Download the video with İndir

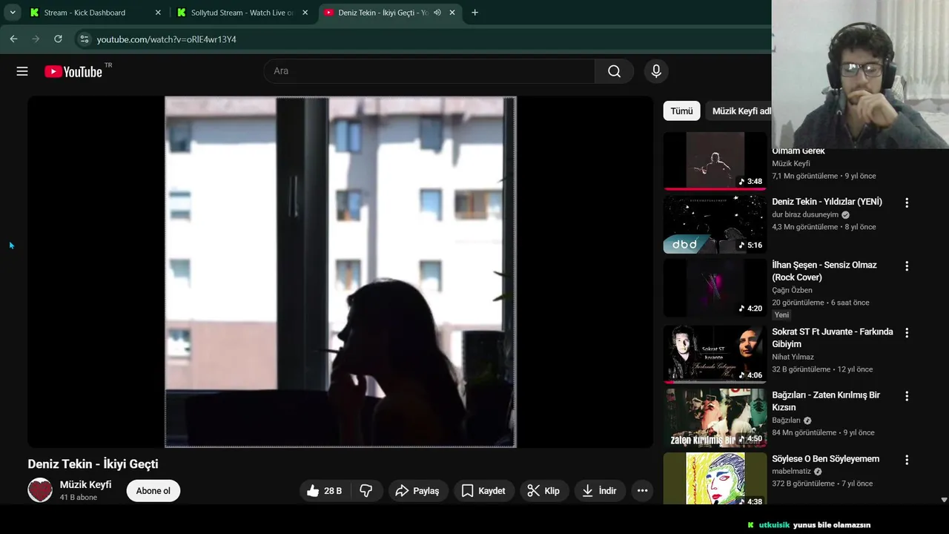coord(601,491)
